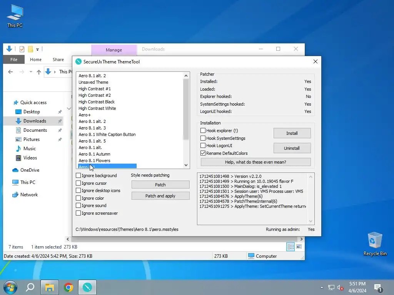This screenshot has width=394, height=295.
Task: Check Ignore background option
Action: pyautogui.click(x=78, y=175)
